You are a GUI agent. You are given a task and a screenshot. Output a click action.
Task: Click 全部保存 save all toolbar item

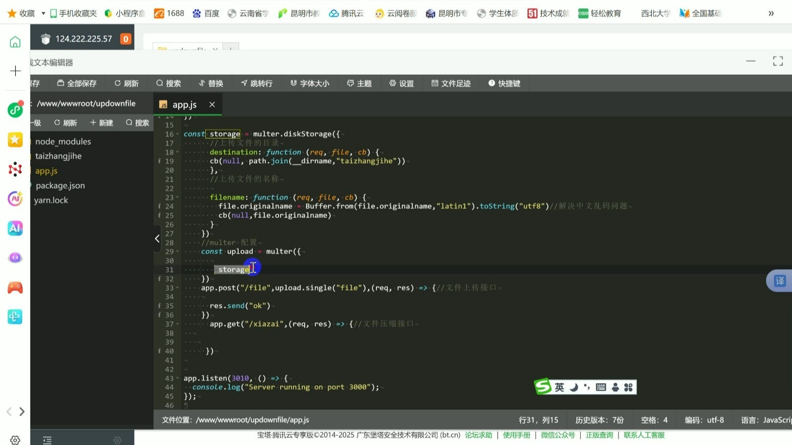(77, 84)
